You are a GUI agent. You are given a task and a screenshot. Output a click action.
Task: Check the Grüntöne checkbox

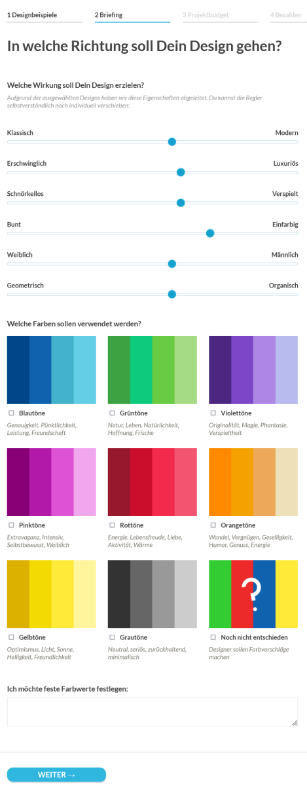click(112, 413)
